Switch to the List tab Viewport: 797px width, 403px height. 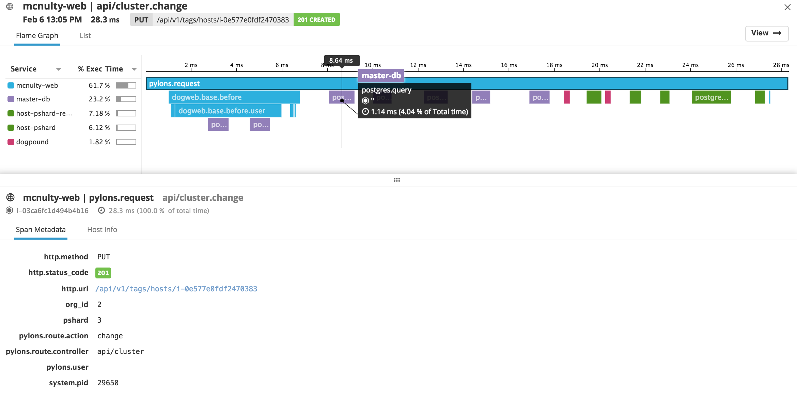click(85, 36)
